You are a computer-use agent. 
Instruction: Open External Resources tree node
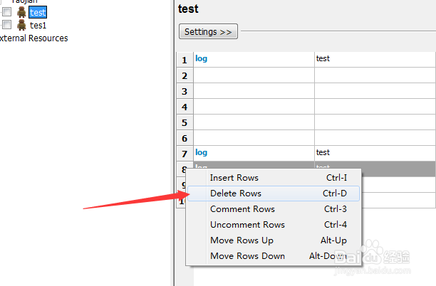point(33,38)
